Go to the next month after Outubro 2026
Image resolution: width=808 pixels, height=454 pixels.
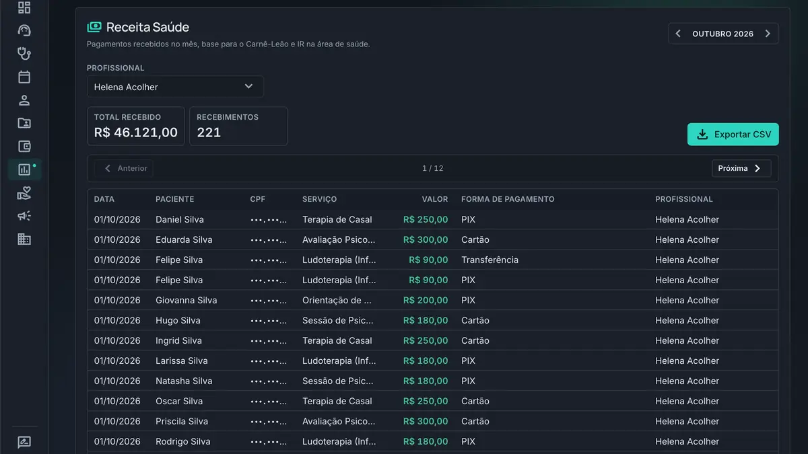(x=768, y=34)
